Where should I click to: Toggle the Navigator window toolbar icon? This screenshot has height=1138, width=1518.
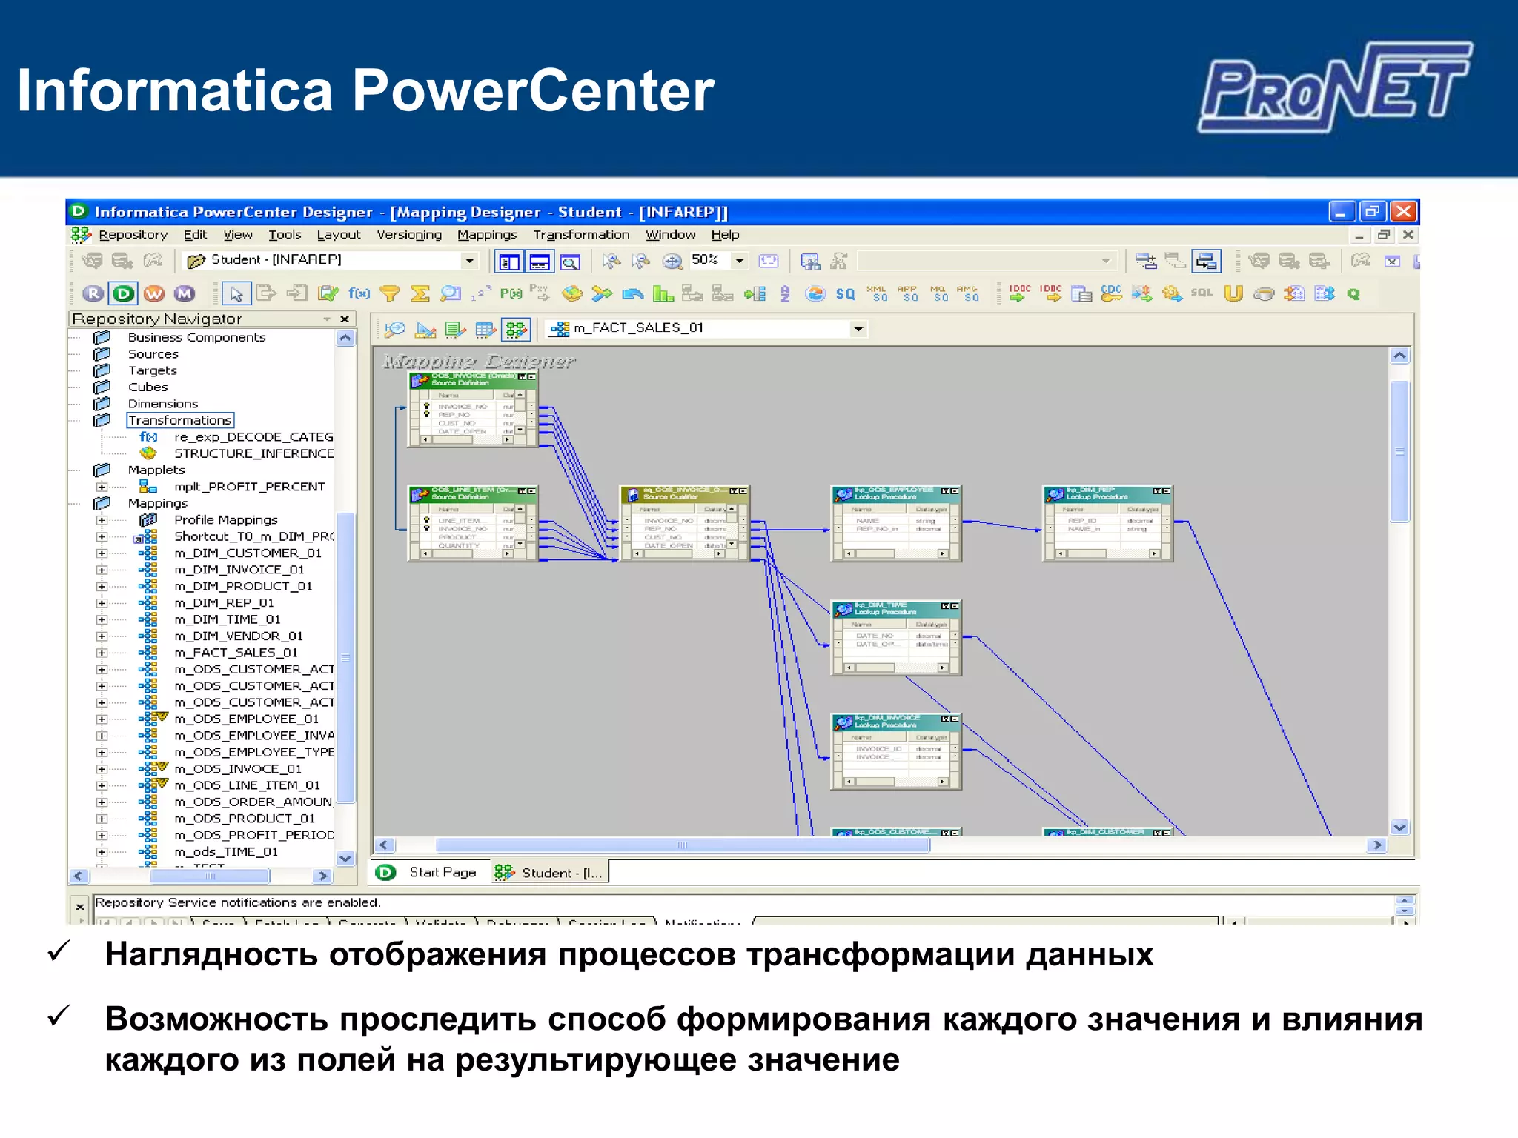click(509, 262)
